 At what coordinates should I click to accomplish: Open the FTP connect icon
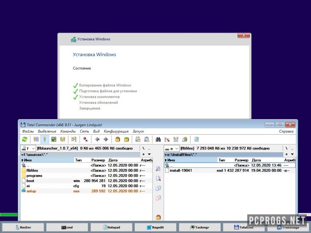[138, 139]
